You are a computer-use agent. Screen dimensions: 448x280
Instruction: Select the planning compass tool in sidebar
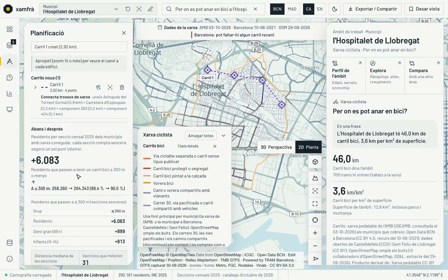9,61
